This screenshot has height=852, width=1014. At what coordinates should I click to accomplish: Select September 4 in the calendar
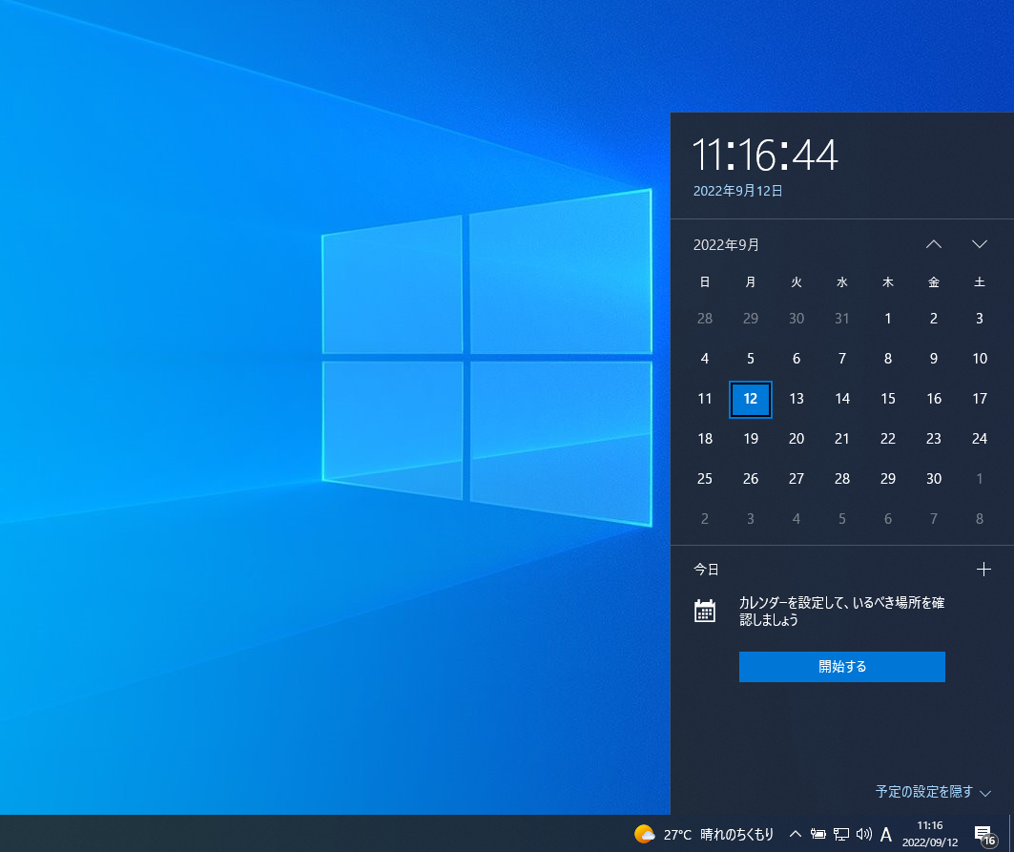point(705,359)
